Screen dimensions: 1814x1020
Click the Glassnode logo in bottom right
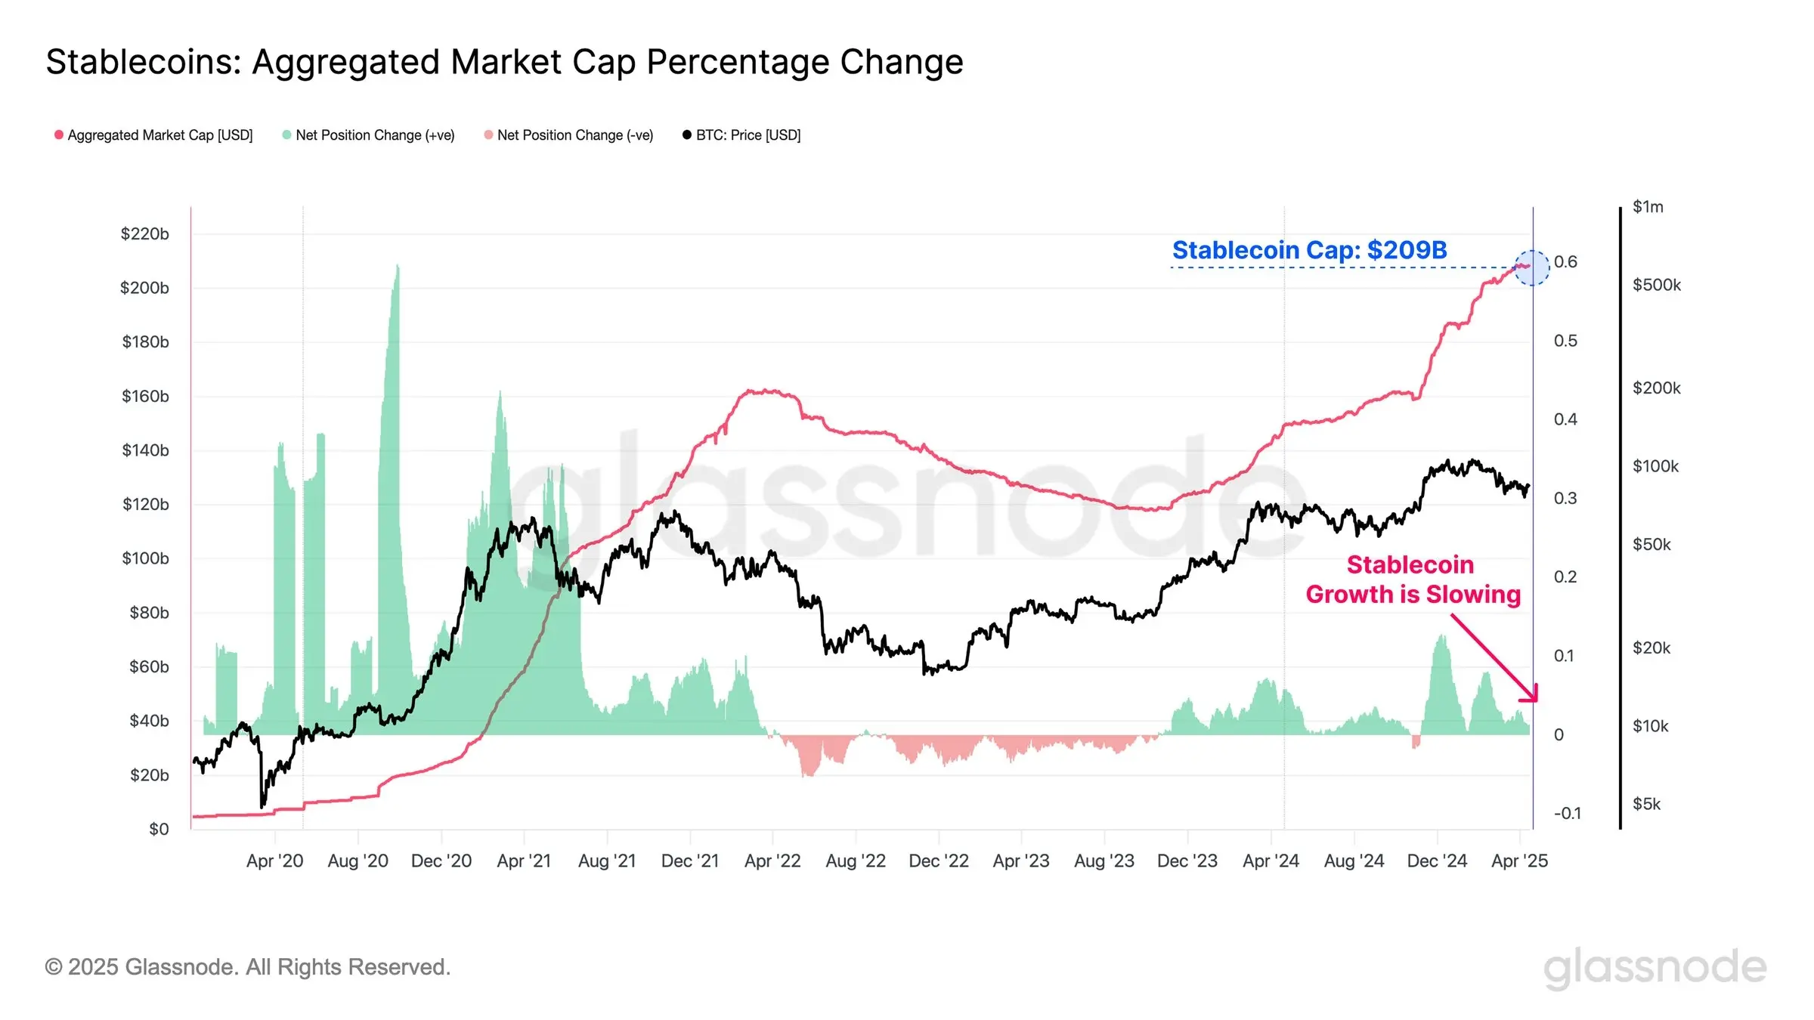click(1655, 968)
